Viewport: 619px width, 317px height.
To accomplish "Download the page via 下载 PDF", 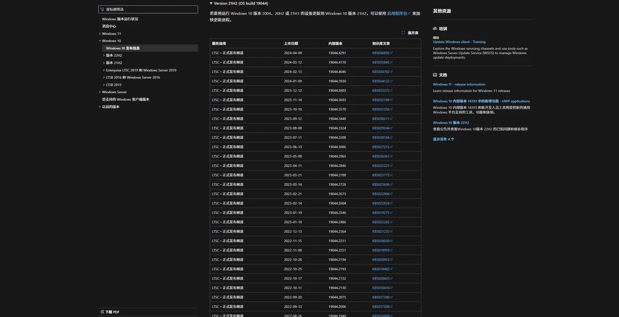I will pyautogui.click(x=110, y=312).
